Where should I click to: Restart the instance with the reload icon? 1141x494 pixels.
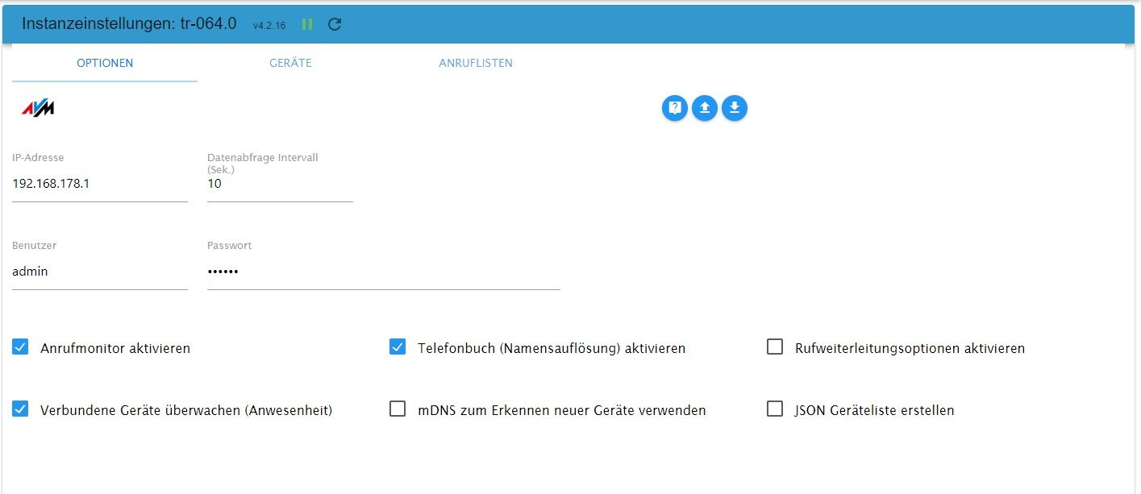point(335,24)
